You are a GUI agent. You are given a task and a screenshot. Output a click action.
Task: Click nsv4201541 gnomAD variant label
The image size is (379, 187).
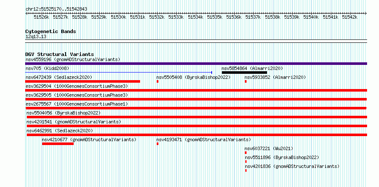click(x=74, y=122)
